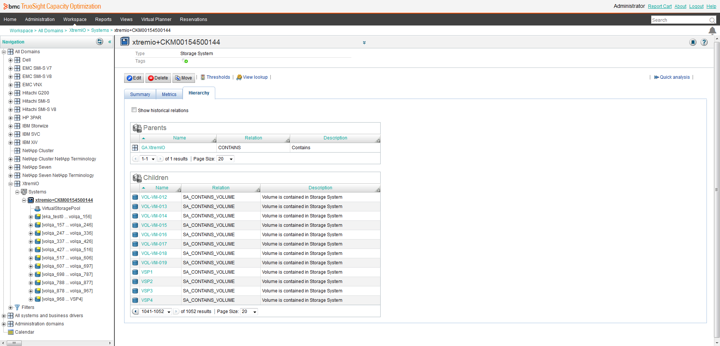Viewport: 720px width, 346px height.
Task: Expand header details with the down chevron
Action: tap(364, 43)
